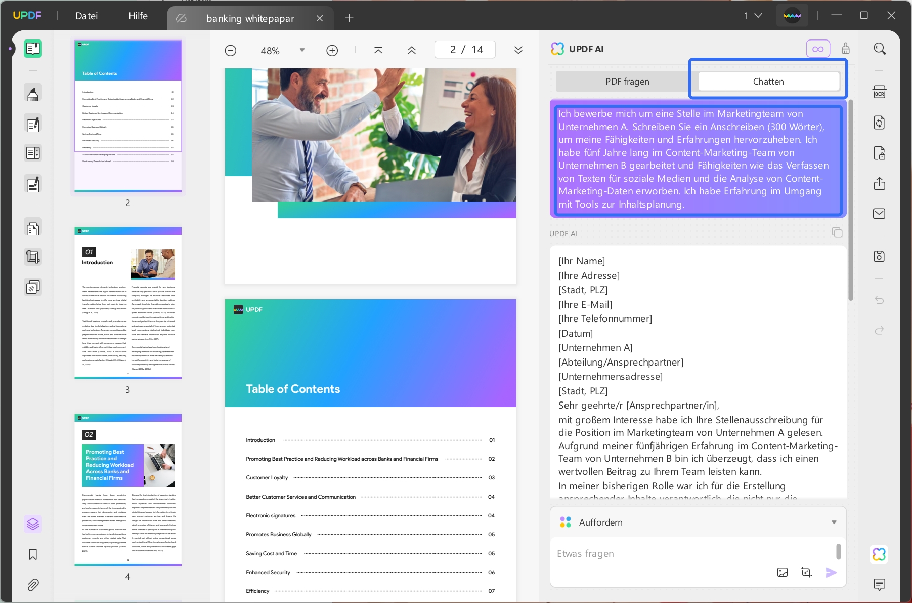This screenshot has width=912, height=603.
Task: Open the Datei menu
Action: (x=86, y=16)
